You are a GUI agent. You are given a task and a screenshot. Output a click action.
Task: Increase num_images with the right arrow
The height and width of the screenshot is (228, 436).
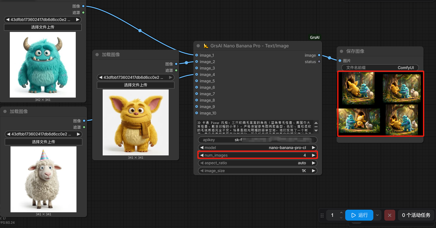(314, 155)
